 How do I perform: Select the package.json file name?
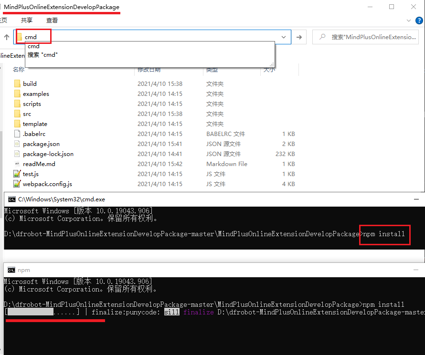pos(41,144)
